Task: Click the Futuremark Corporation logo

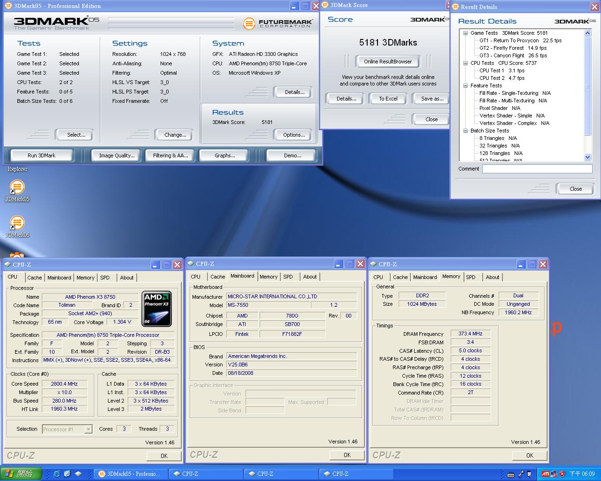Action: coord(278,23)
